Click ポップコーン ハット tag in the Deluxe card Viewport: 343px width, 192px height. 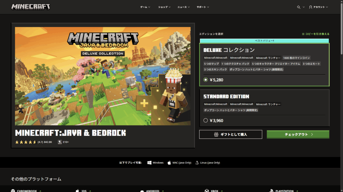point(256,69)
